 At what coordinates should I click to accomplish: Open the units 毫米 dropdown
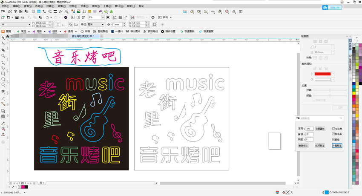pyautogui.click(x=103, y=24)
